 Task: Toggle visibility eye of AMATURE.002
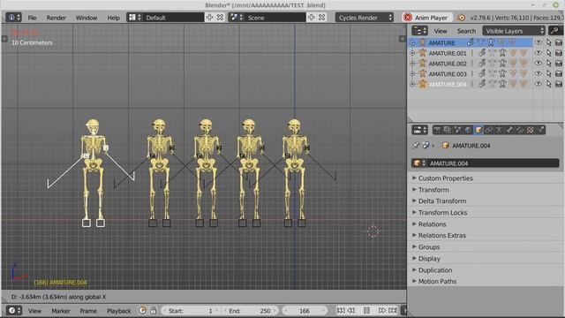[538, 64]
